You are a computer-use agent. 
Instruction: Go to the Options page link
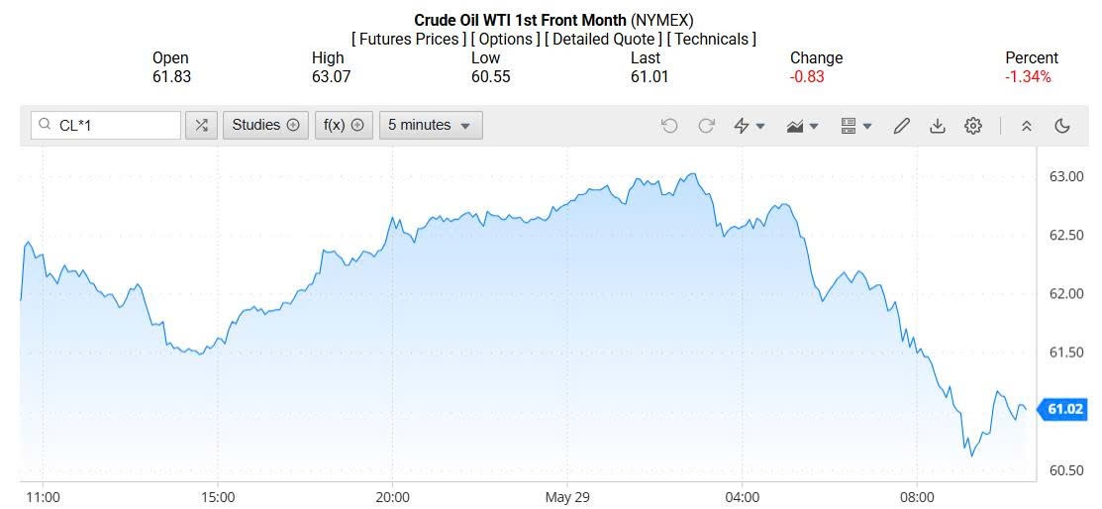click(505, 39)
